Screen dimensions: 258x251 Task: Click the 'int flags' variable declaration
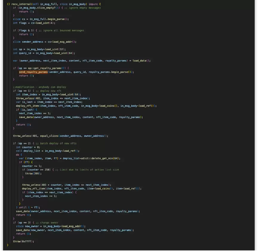tap(20, 23)
